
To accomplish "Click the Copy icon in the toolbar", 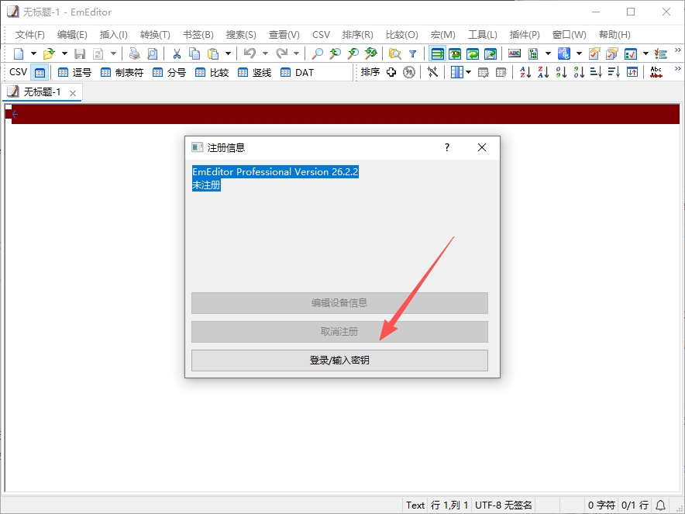I will pos(194,53).
